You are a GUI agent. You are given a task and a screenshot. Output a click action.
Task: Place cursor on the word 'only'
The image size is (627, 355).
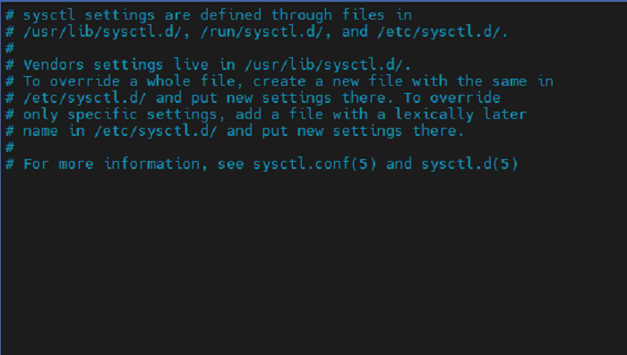(x=40, y=114)
